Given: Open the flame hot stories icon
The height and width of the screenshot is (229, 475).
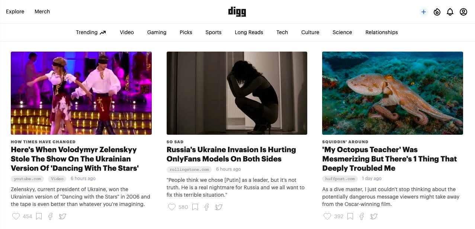Looking at the screenshot, I should tap(437, 12).
